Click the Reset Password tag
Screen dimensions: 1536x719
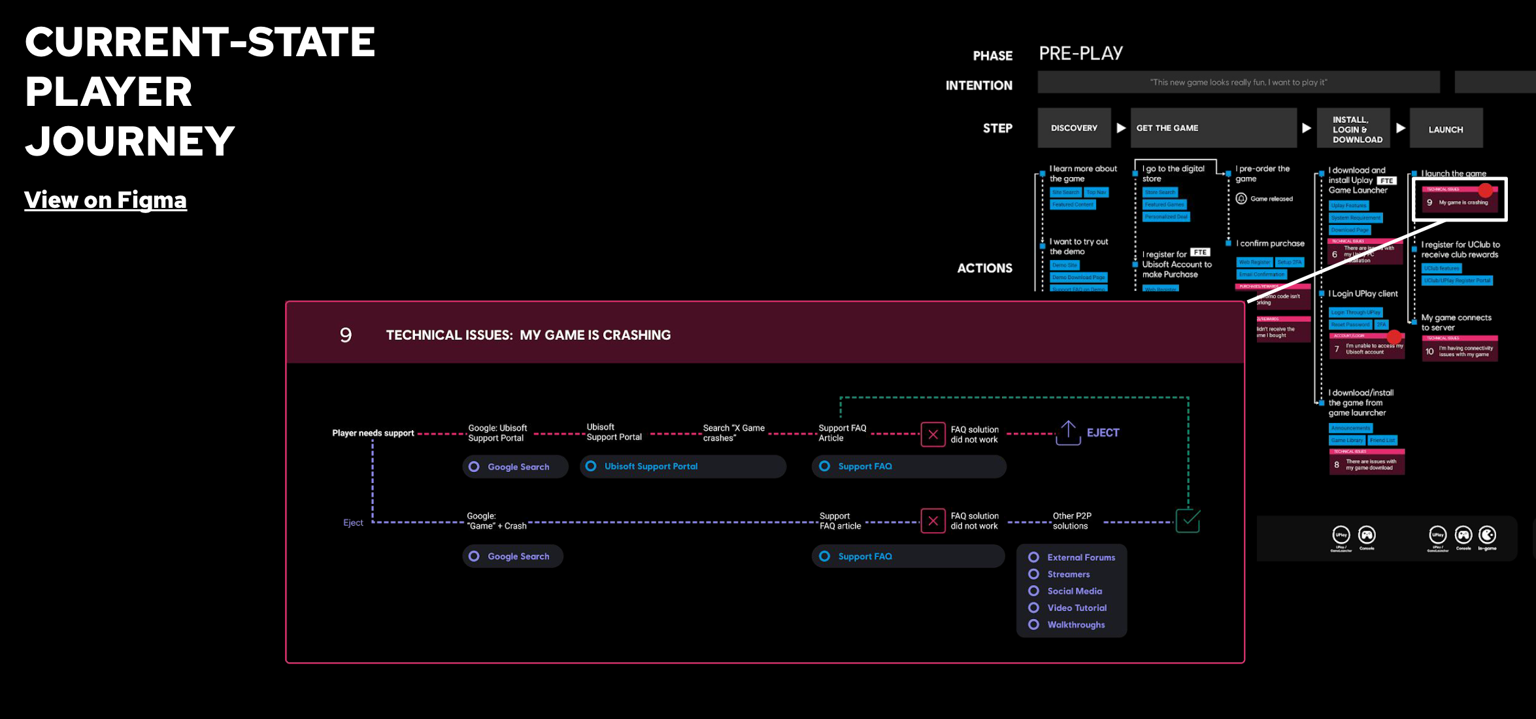tap(1350, 325)
